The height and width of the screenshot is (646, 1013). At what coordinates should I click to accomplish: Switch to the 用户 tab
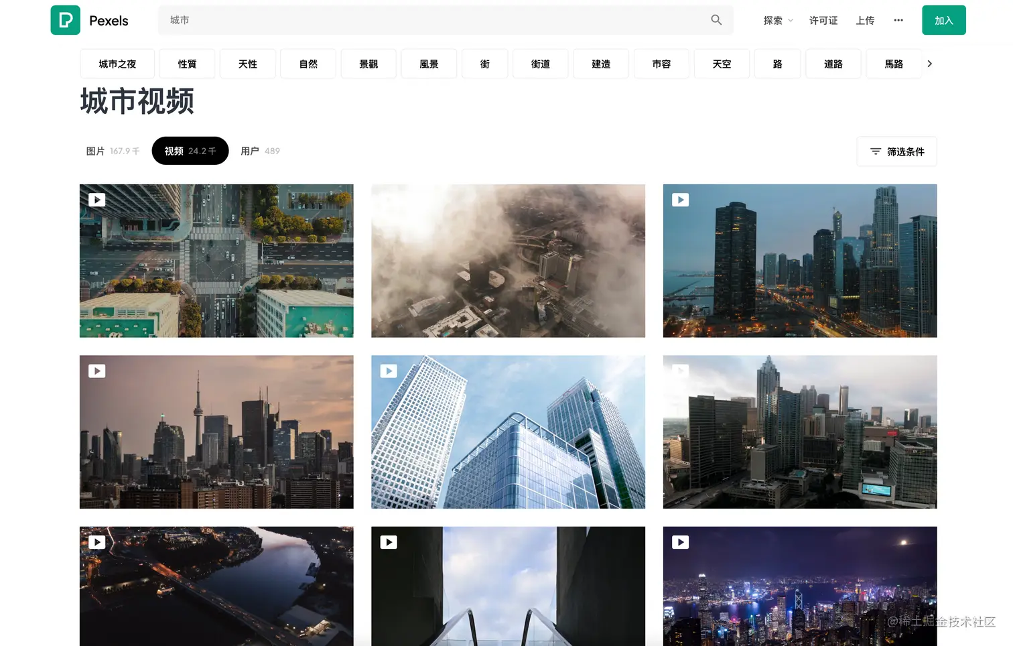click(x=260, y=151)
